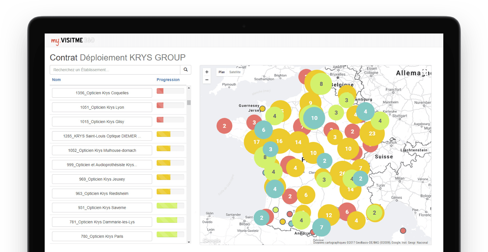Toggle fullscreen map view icon
Image resolution: width=488 pixels, height=252 pixels.
[425, 72]
